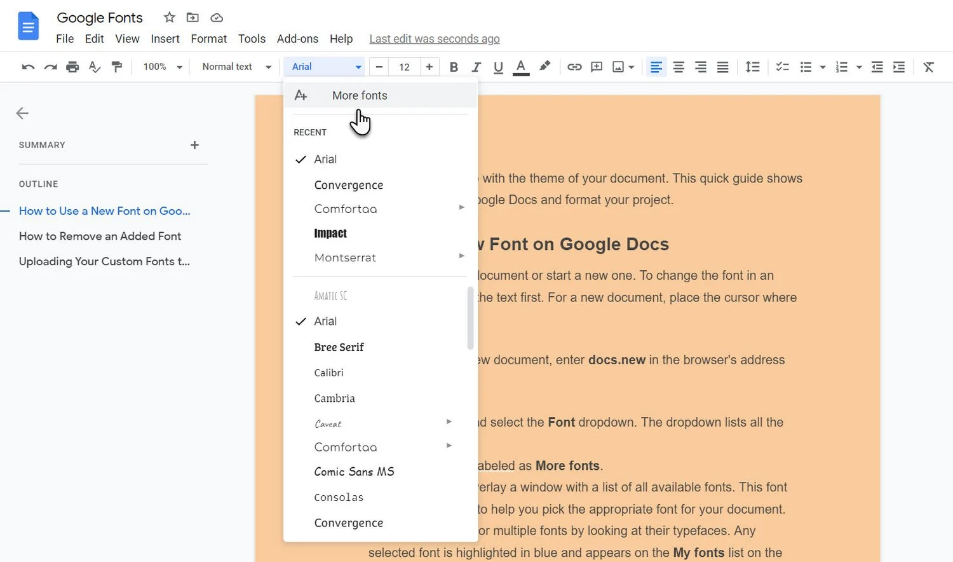Click the font list scrollbar

tap(470, 318)
